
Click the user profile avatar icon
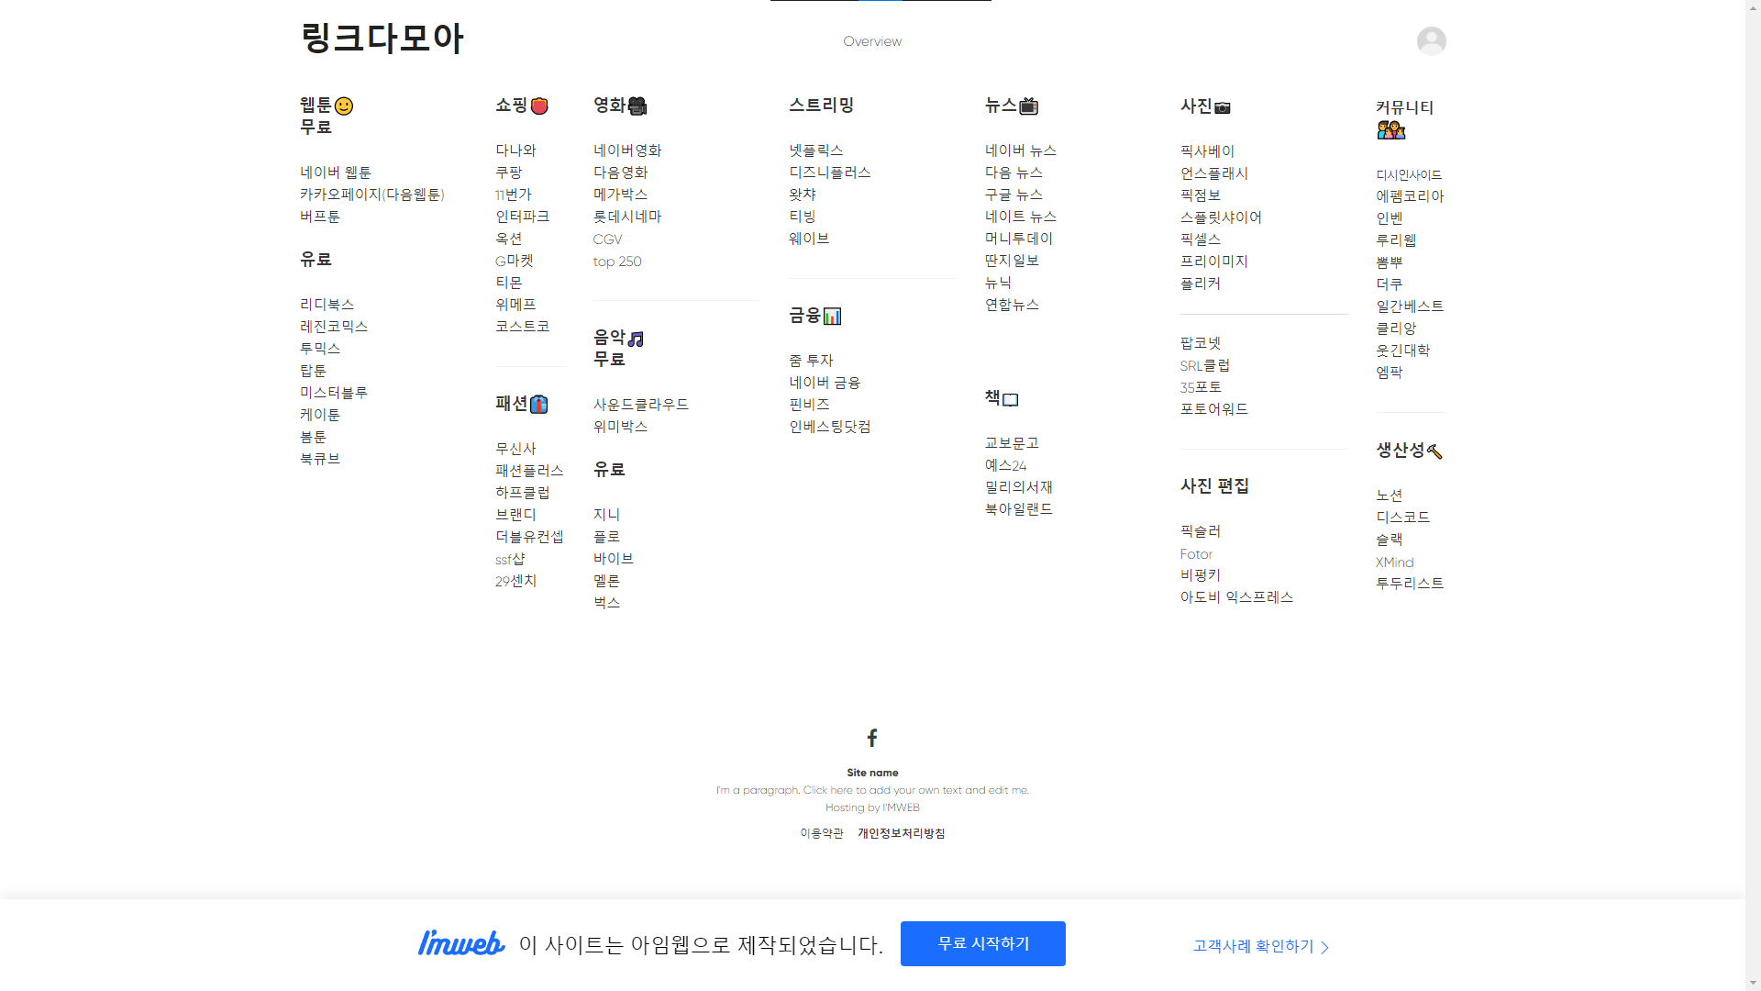(1431, 40)
